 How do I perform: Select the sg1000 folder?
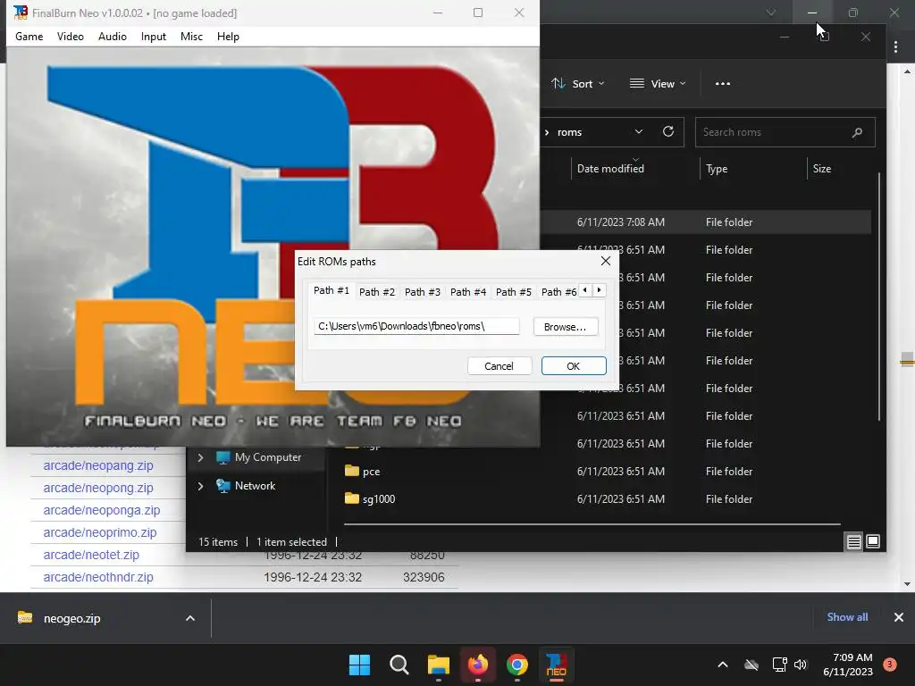379,498
